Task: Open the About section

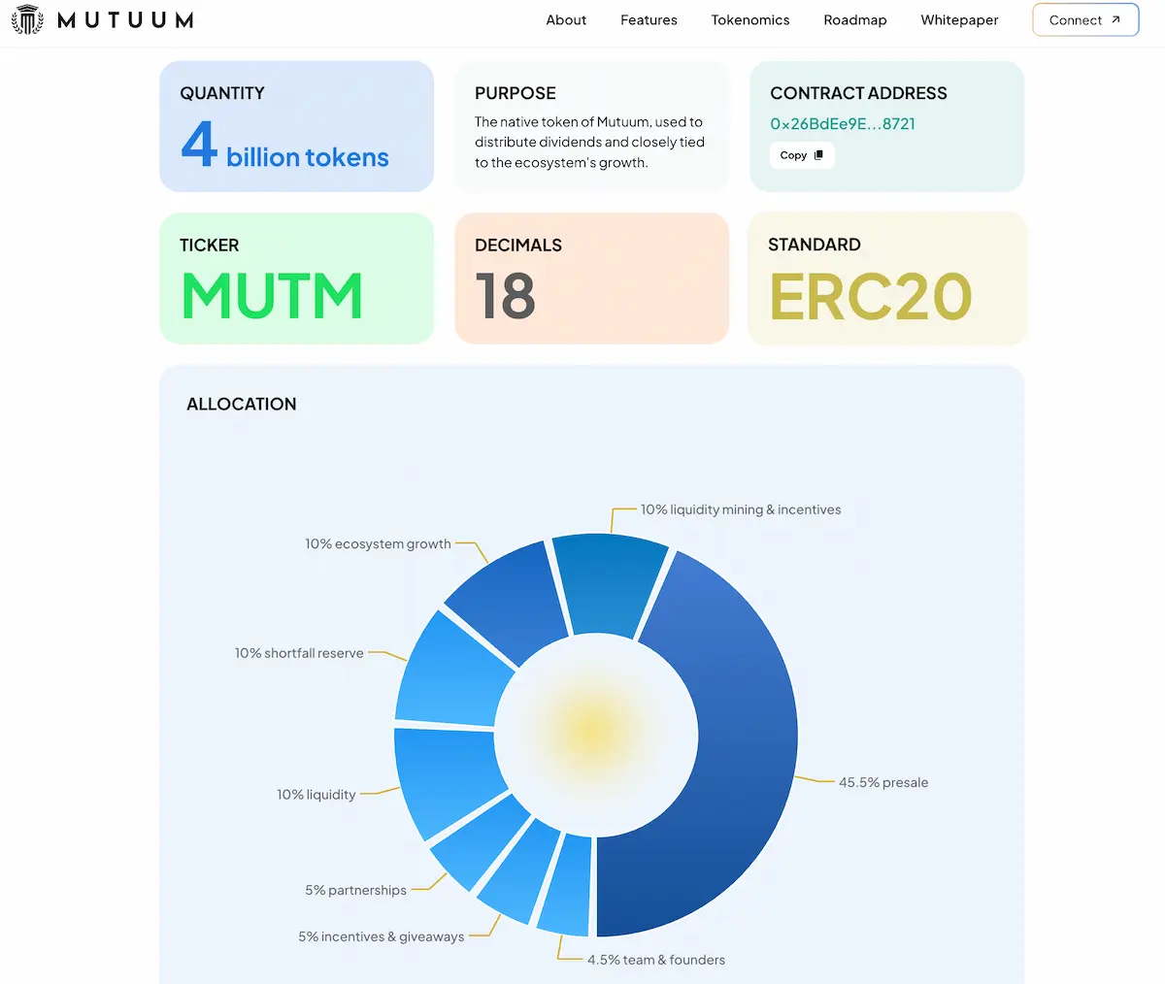Action: [566, 20]
